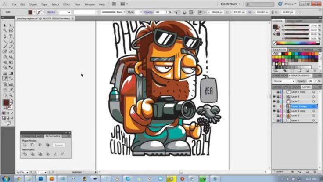Select the Pen tool
323x182 pixels.
point(5,36)
